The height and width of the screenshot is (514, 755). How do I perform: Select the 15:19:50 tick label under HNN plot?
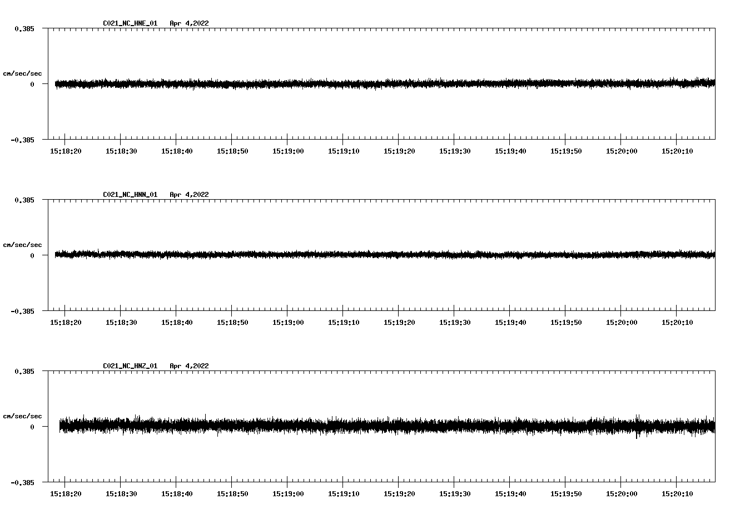pyautogui.click(x=566, y=323)
